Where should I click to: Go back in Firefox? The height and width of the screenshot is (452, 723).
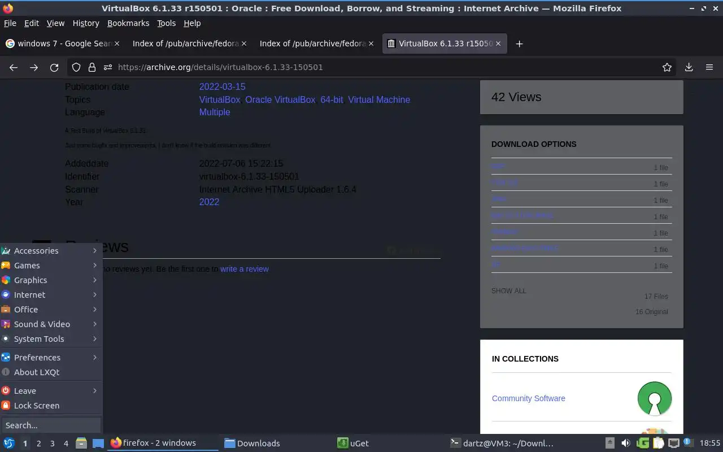coord(14,67)
